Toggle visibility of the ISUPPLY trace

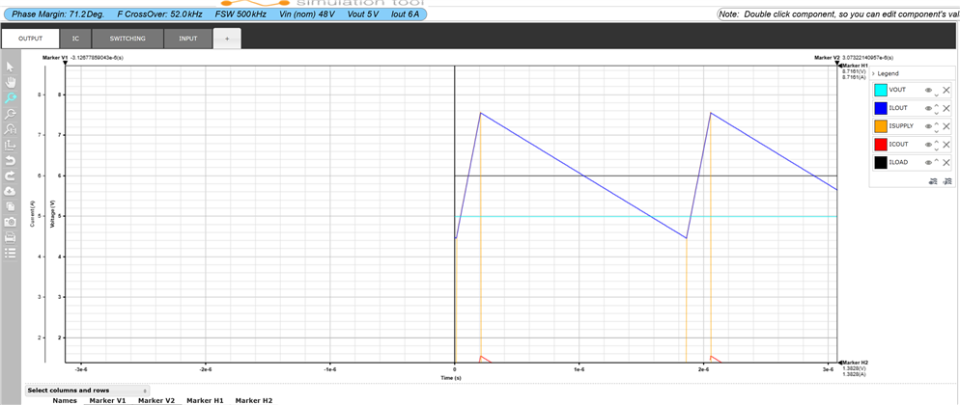click(928, 126)
